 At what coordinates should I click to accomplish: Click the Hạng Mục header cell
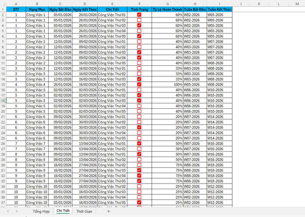37,9
